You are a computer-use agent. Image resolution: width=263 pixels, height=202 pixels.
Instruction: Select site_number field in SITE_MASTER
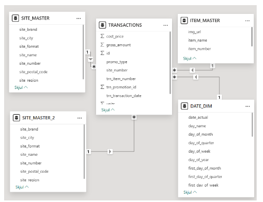pyautogui.click(x=30, y=63)
